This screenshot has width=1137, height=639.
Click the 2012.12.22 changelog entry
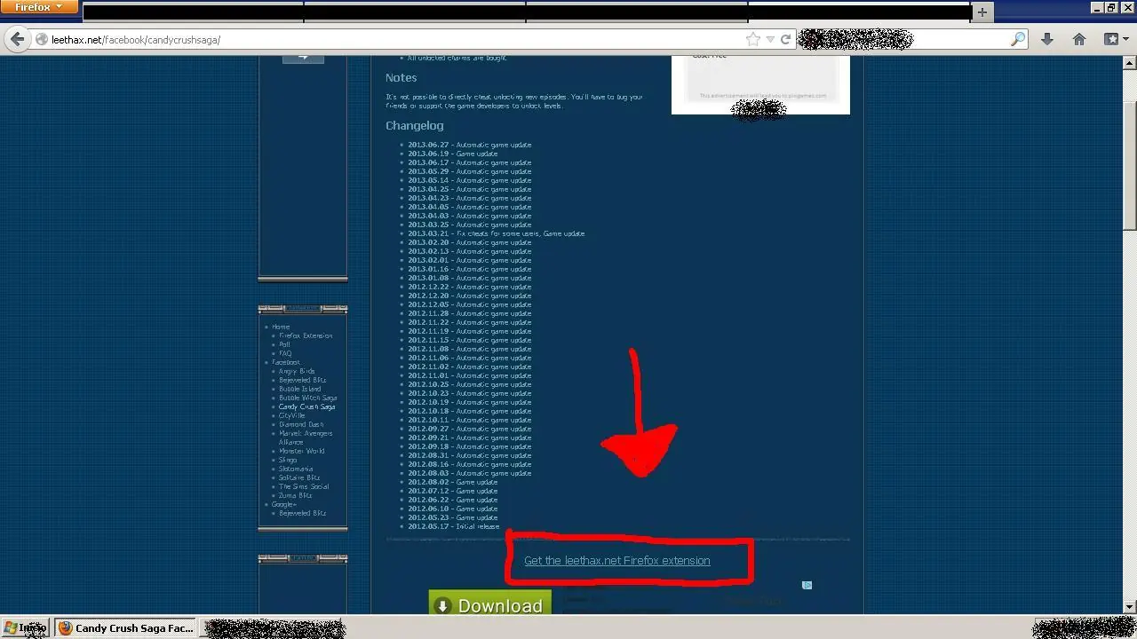click(470, 287)
